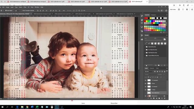Open the Clone Source panel icon
This screenshot has height=109, width=194.
pyautogui.click(x=142, y=31)
